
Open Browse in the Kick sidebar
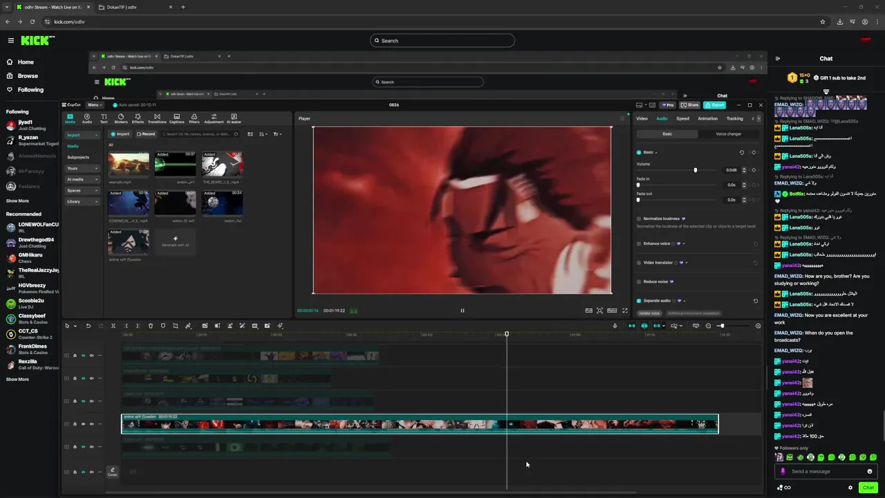(x=28, y=76)
